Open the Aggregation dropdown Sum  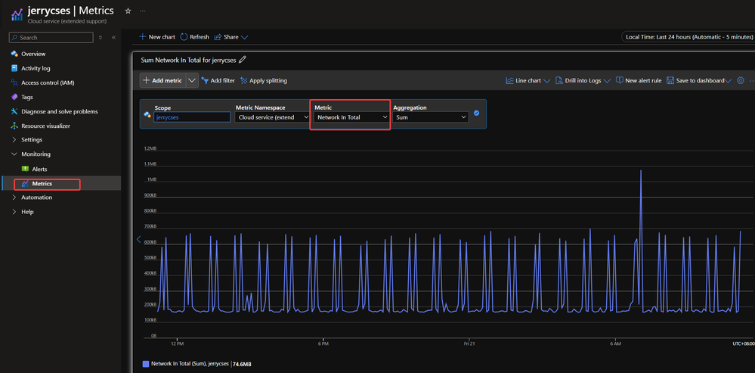tap(430, 117)
